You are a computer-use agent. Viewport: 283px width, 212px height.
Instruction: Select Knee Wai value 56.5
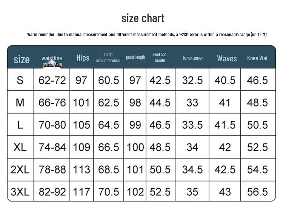(x=257, y=192)
